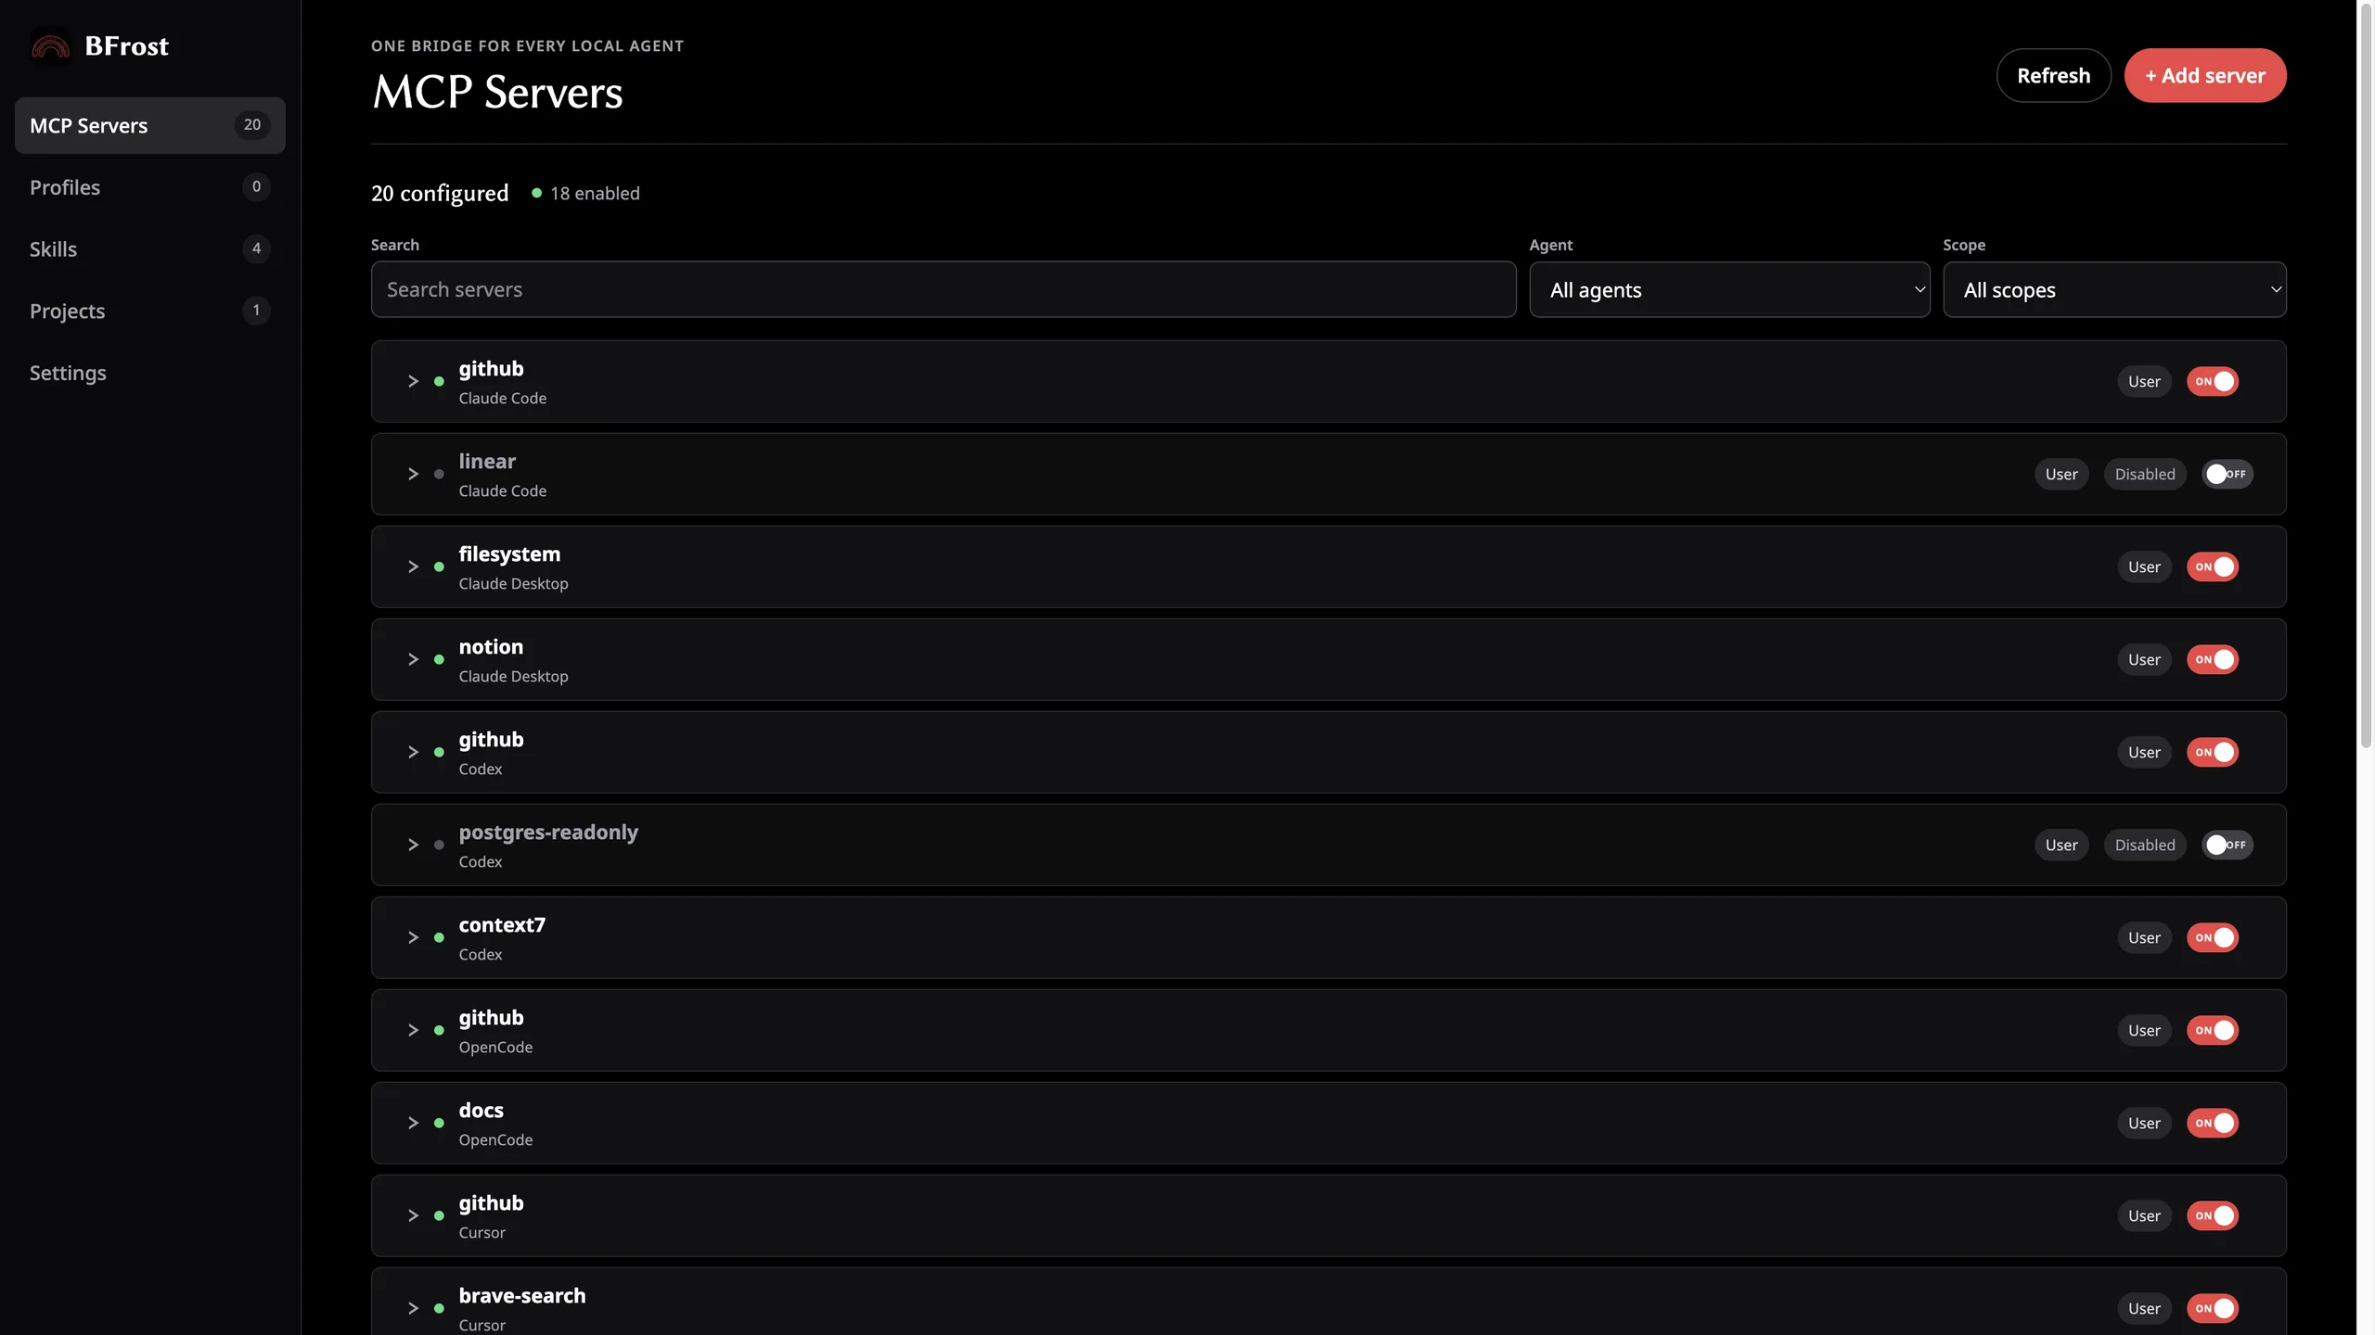The width and height of the screenshot is (2375, 1335).
Task: Click the User badge on linear row
Action: 2061,475
